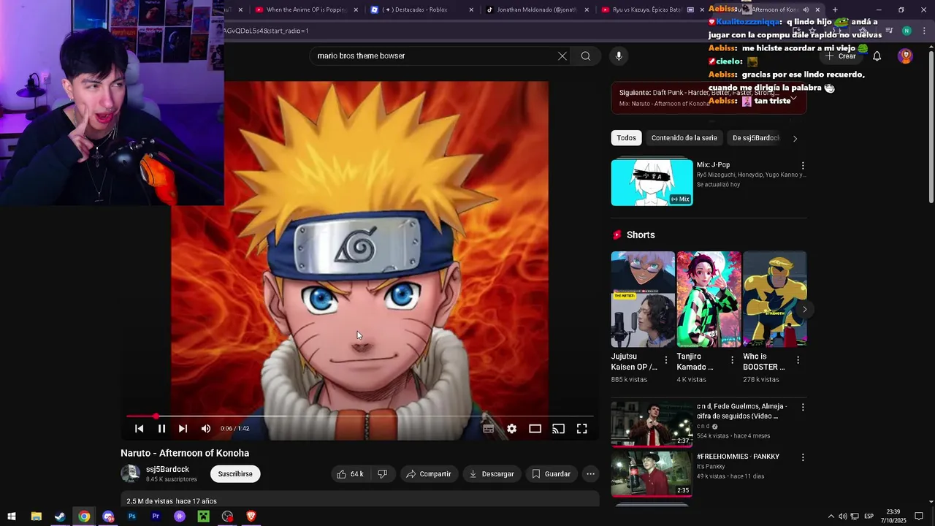The height and width of the screenshot is (526, 935).
Task: Dislike the Naruto video
Action: [382, 474]
